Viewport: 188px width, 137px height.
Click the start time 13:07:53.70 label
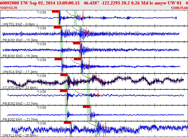[9, 8]
